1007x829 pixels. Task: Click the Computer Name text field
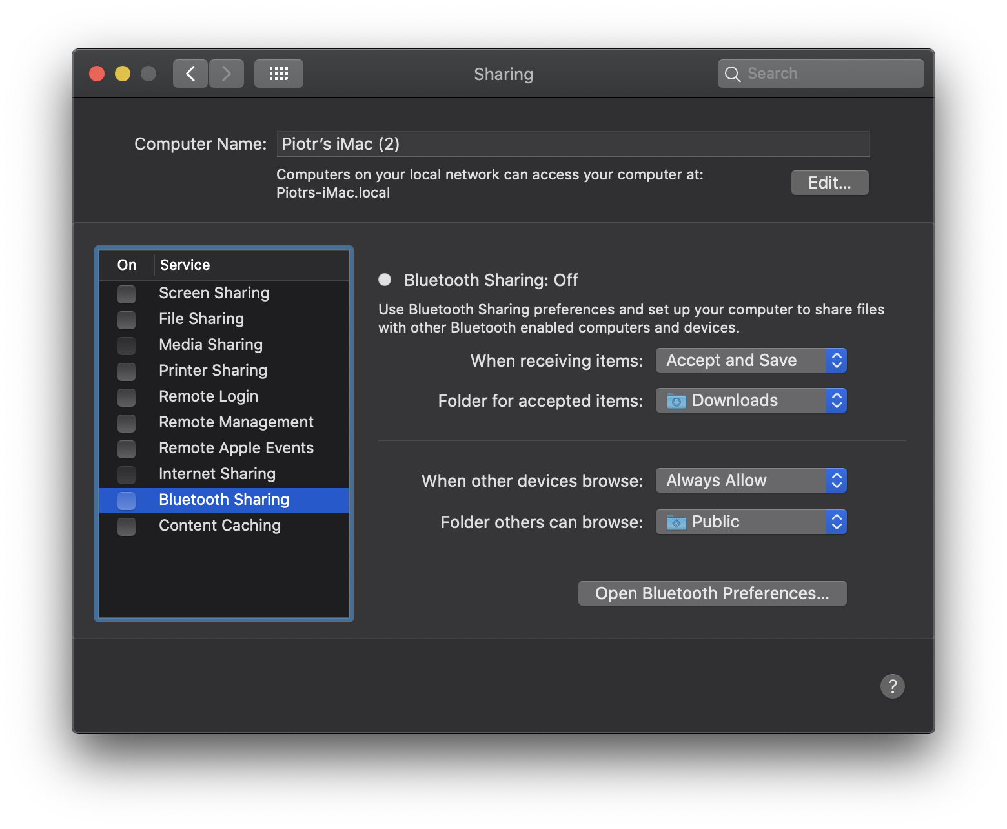(573, 144)
